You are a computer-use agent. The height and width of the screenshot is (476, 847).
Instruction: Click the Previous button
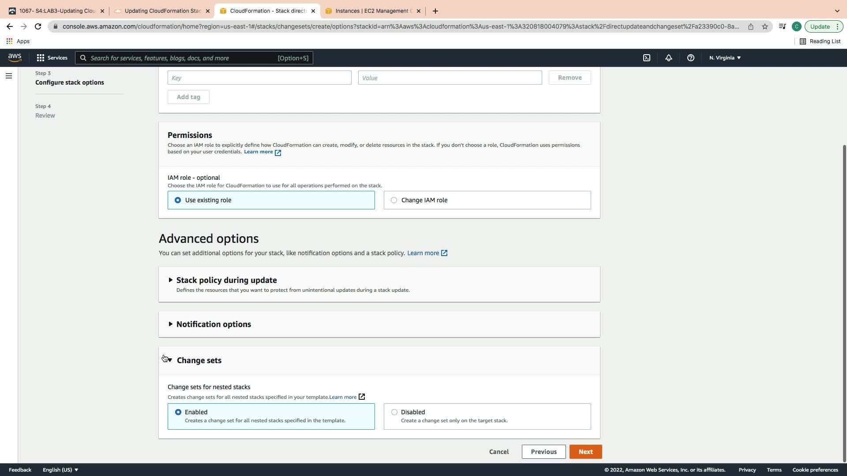(x=543, y=452)
